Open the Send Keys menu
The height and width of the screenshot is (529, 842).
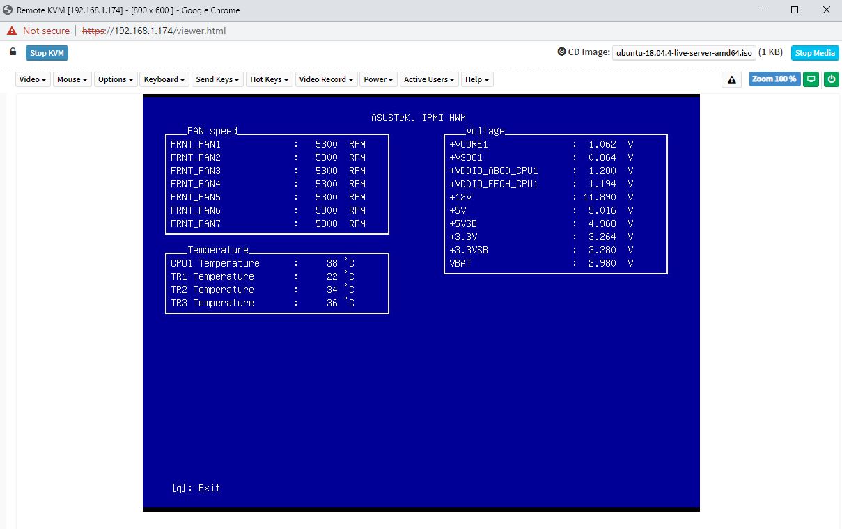pyautogui.click(x=218, y=79)
